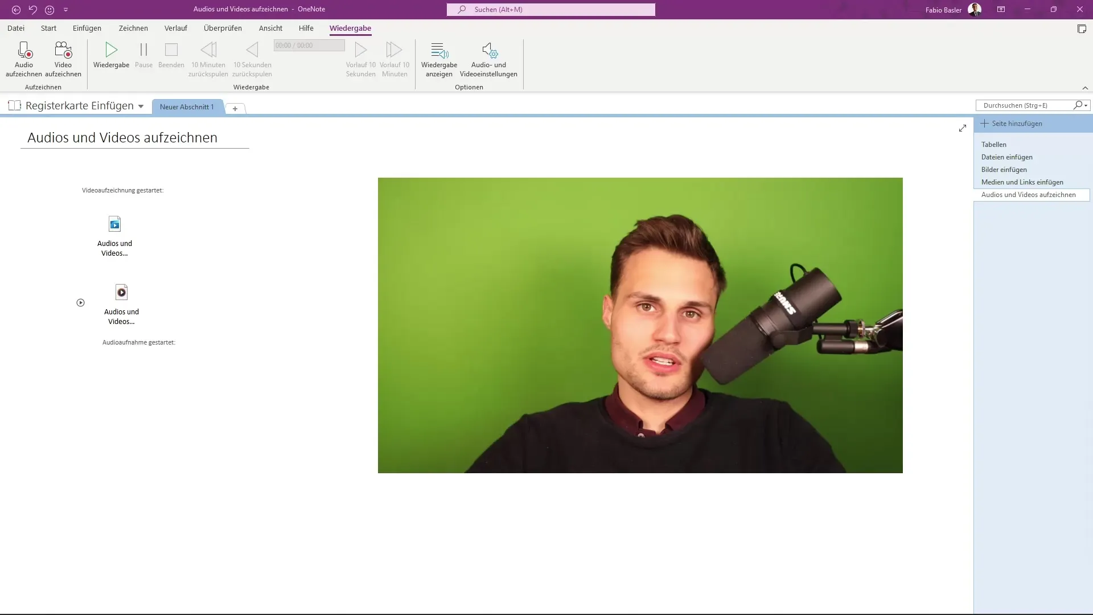Click the playback time field 00:00 / 00:00
The height and width of the screenshot is (615, 1093).
[309, 46]
